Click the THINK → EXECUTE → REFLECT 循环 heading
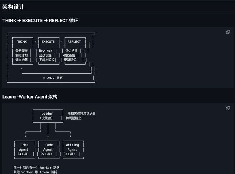 40,21
